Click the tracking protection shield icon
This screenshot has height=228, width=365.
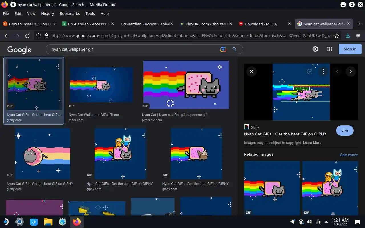coord(38,36)
